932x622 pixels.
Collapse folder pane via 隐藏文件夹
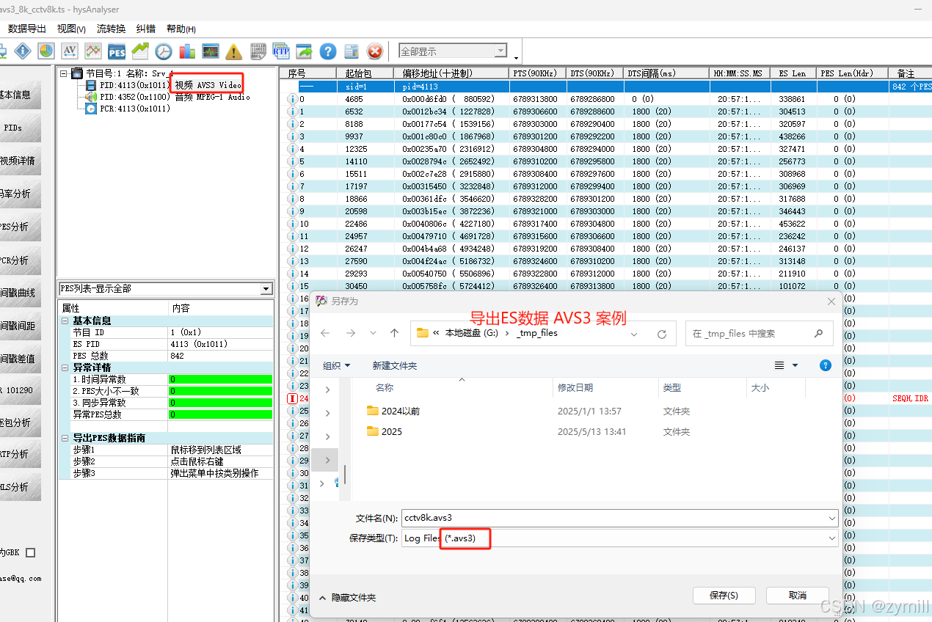(x=347, y=598)
